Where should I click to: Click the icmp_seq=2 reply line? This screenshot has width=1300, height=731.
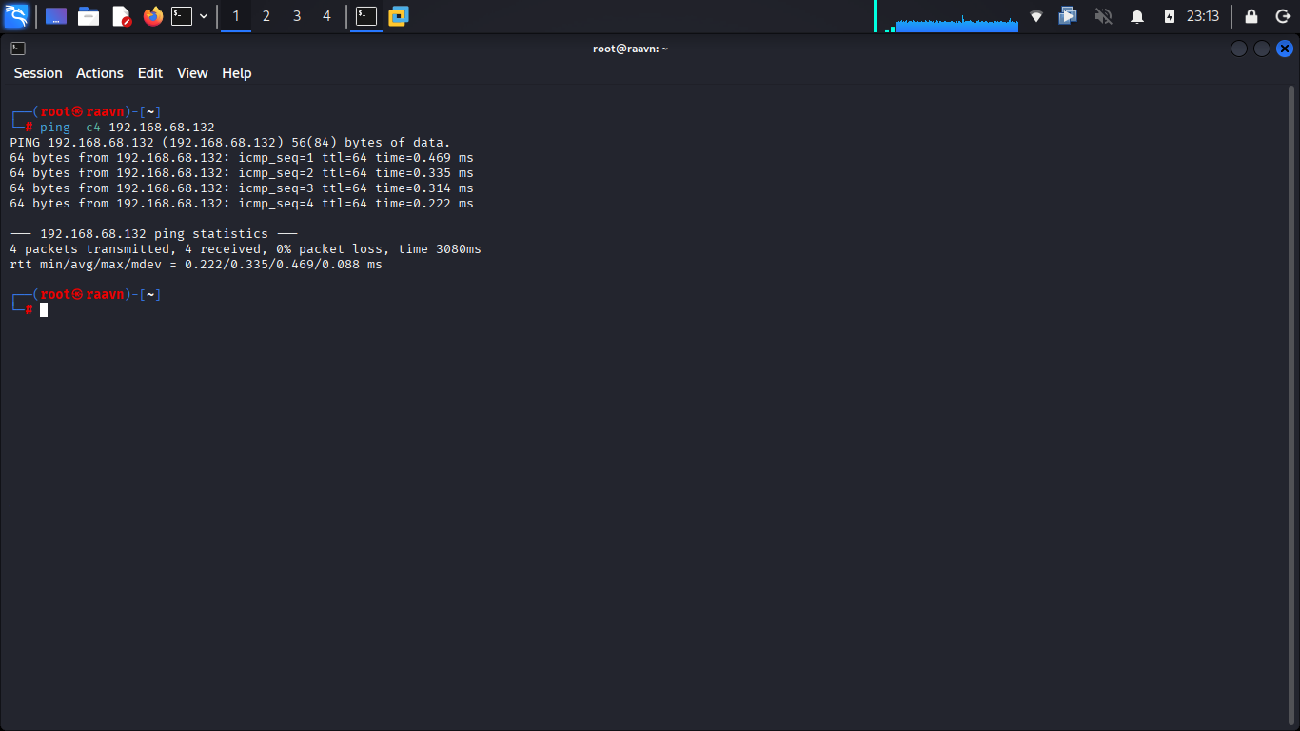[x=242, y=173]
